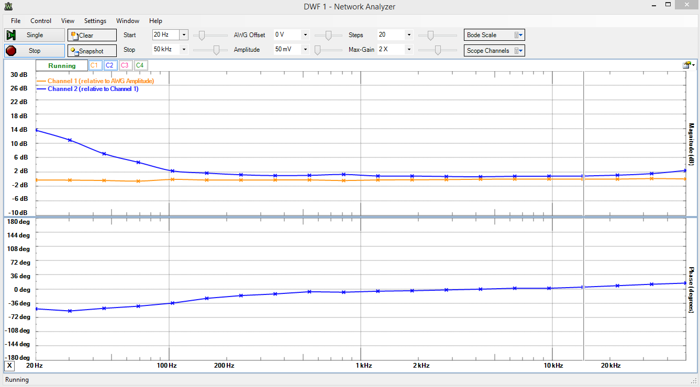Click the 0 deg phase axis label
This screenshot has width=700, height=387.
click(x=21, y=290)
